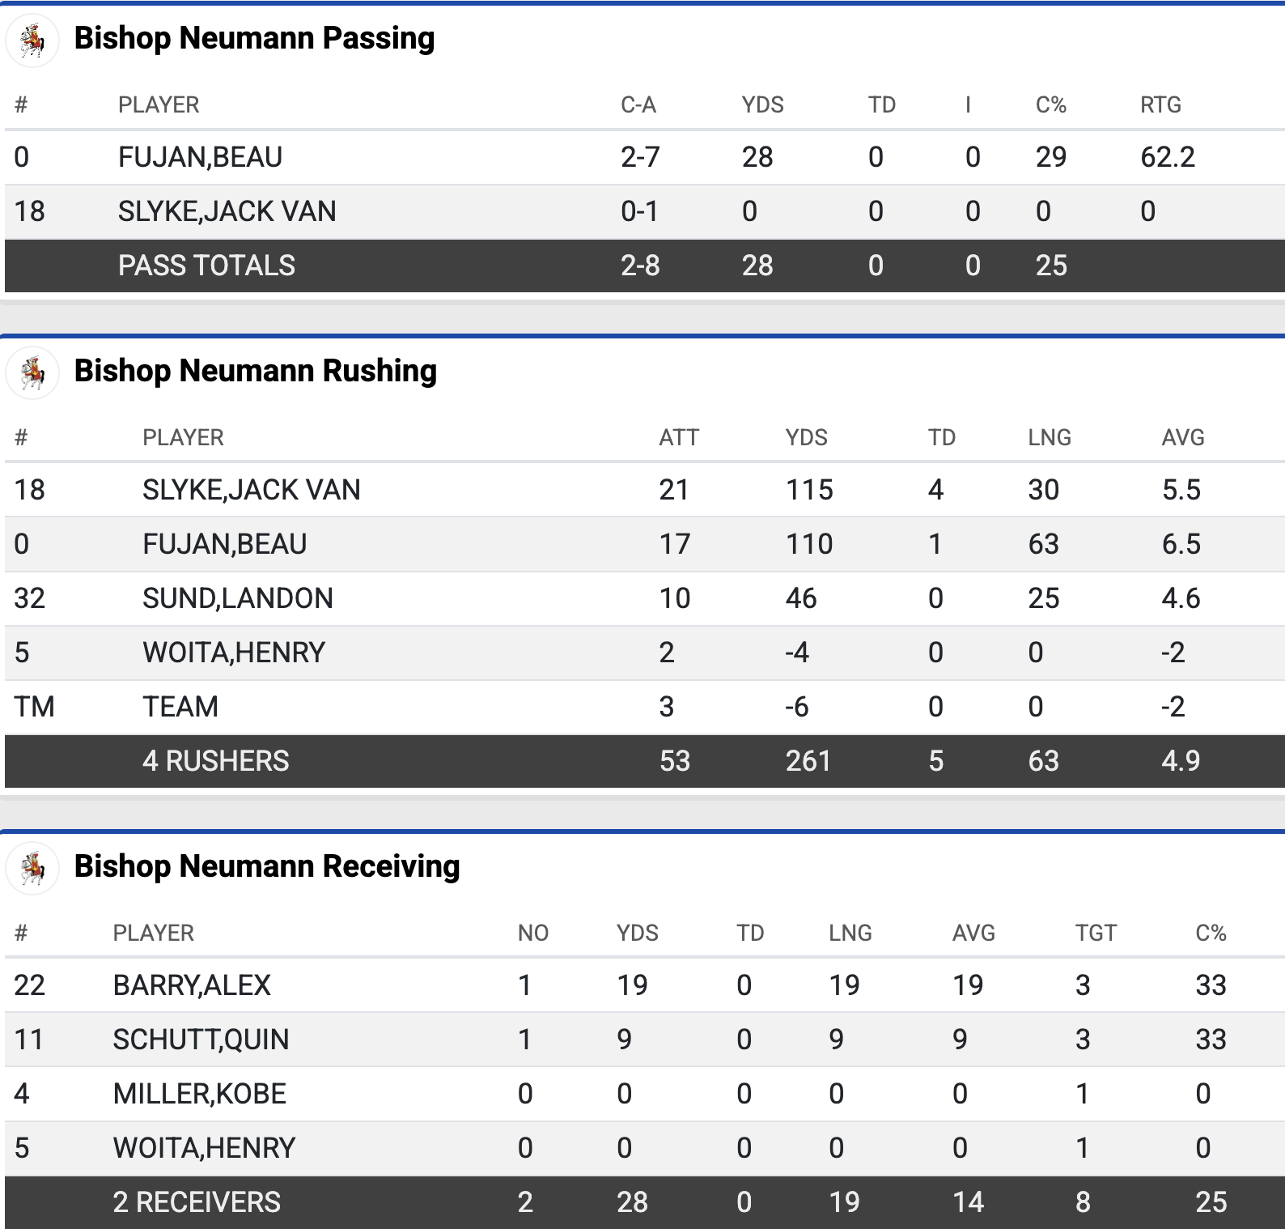Viewport: 1285px width, 1229px height.
Task: Click the LNG header in rushing table
Action: pos(1049,438)
